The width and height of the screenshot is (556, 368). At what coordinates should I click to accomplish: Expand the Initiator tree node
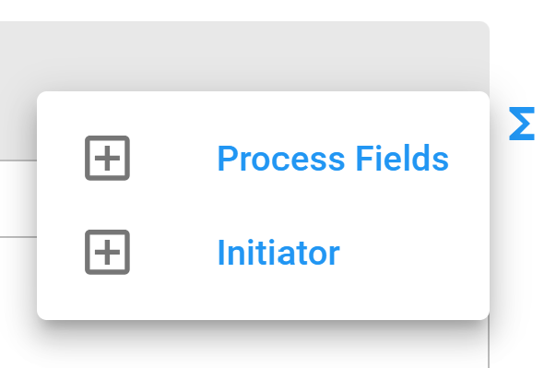click(x=107, y=252)
